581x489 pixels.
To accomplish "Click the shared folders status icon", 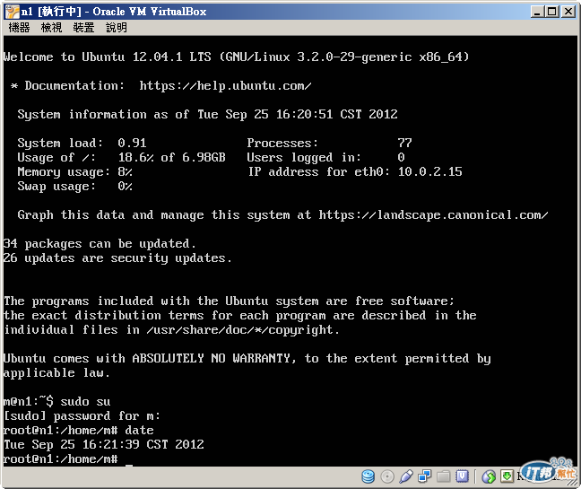I will [x=444, y=476].
